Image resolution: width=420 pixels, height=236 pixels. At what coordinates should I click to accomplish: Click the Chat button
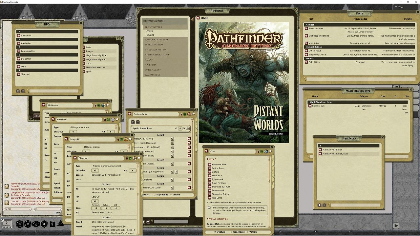point(58,213)
